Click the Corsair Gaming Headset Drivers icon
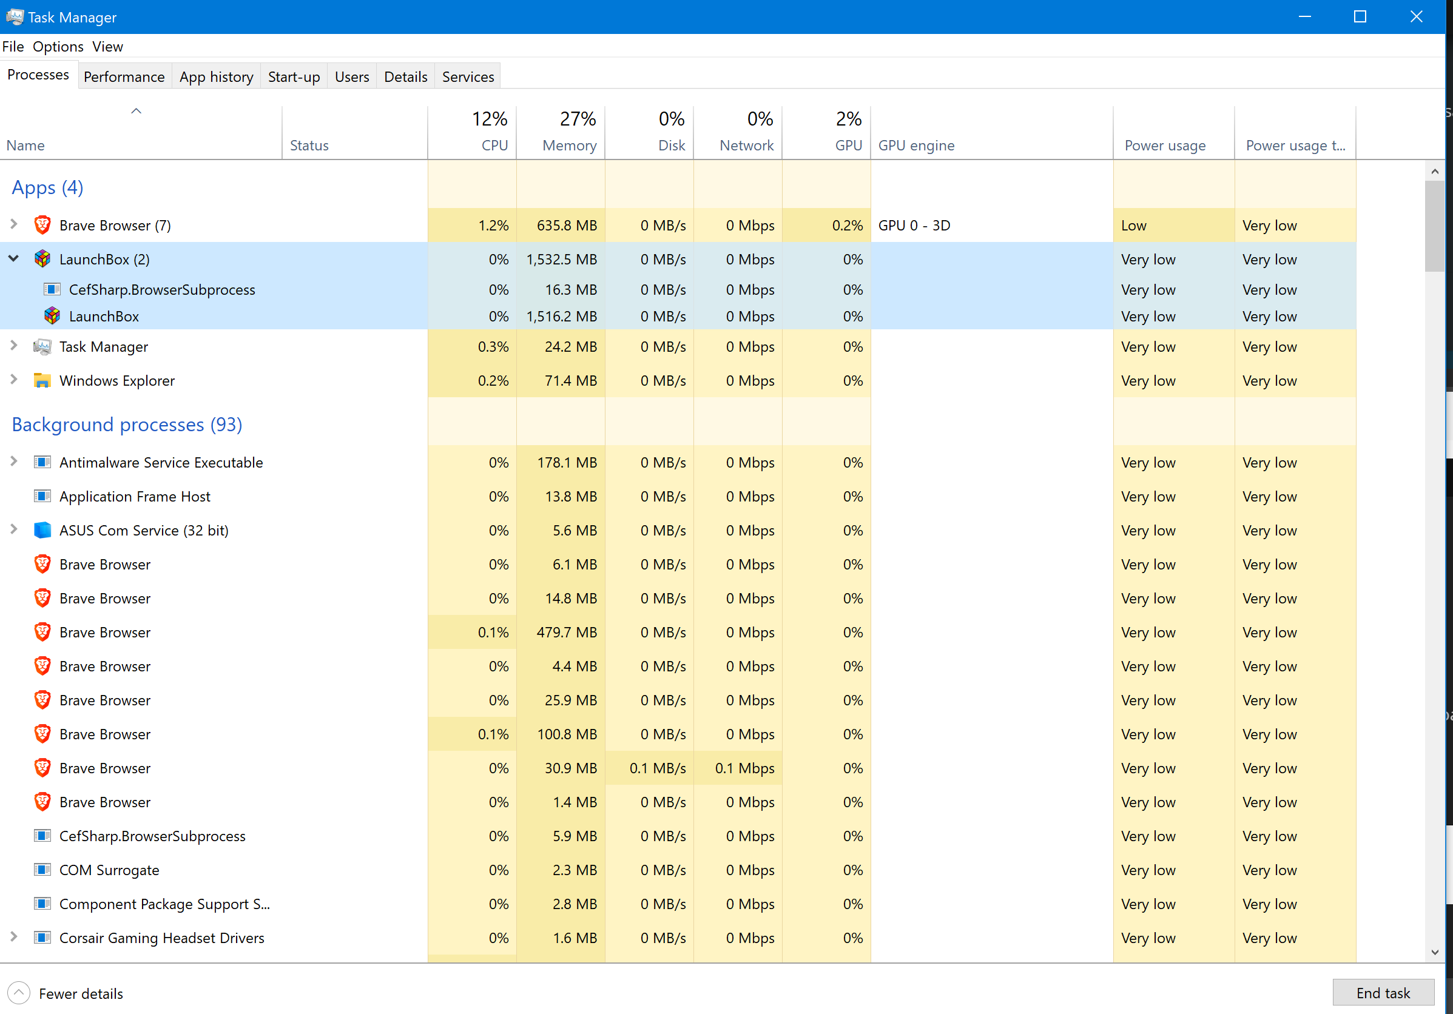This screenshot has height=1014, width=1453. tap(42, 938)
